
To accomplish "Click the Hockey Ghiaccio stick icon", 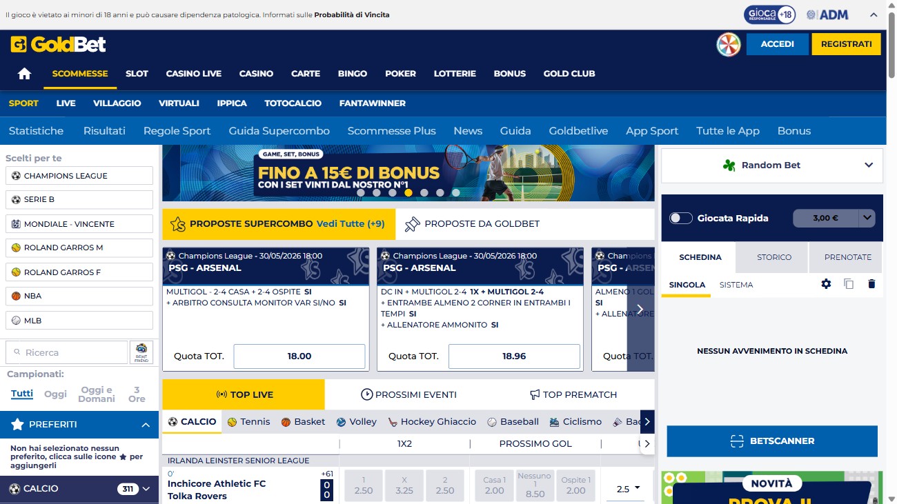I will pos(393,422).
